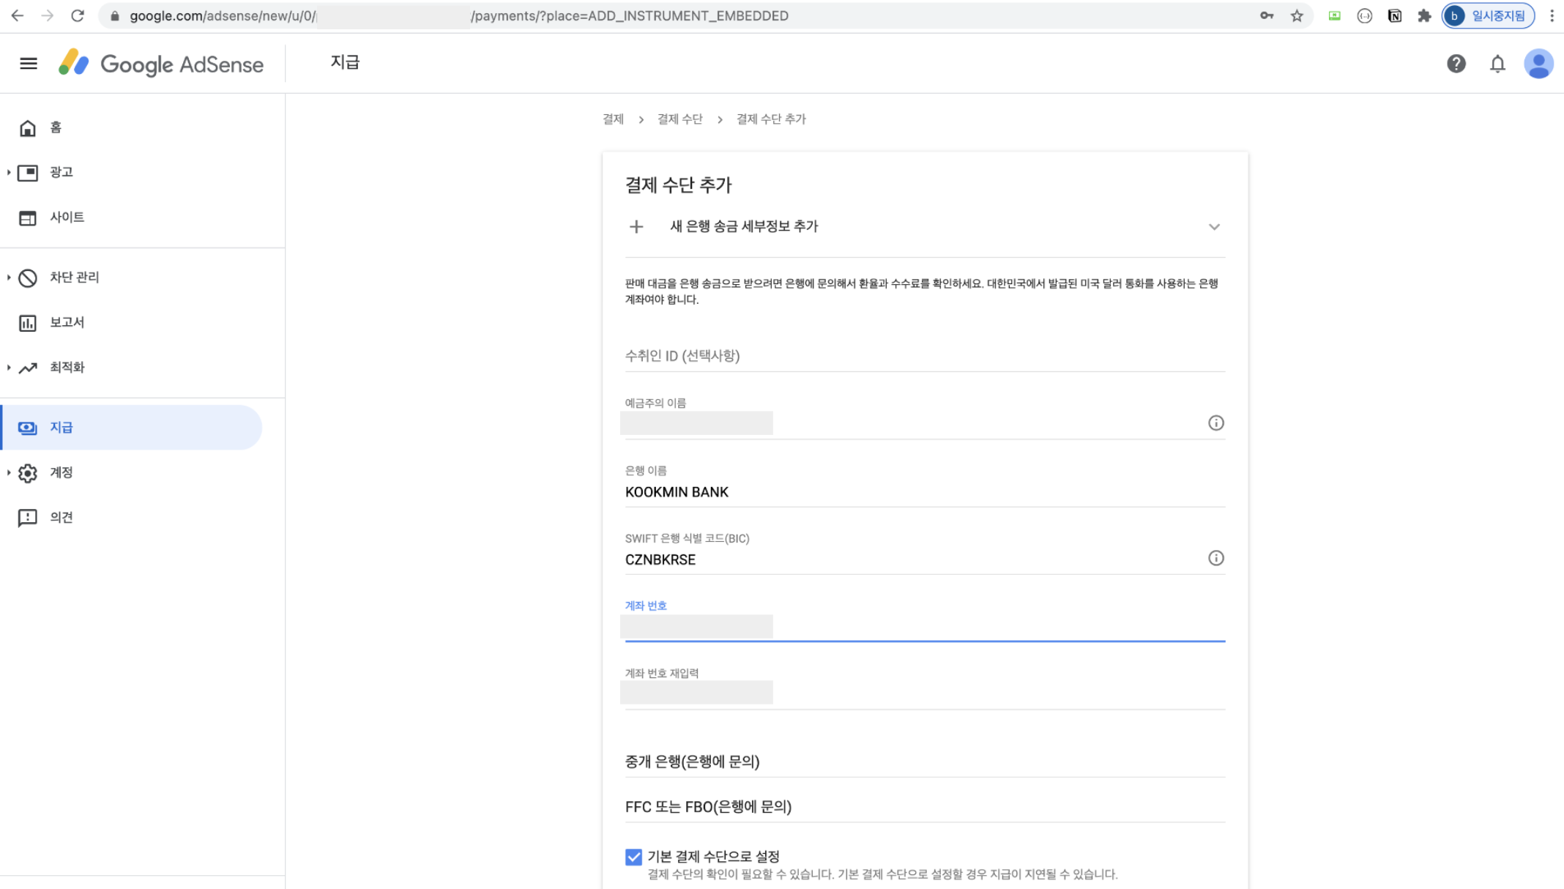1564x889 pixels.
Task: Reload the page in the browser
Action: pyautogui.click(x=78, y=15)
